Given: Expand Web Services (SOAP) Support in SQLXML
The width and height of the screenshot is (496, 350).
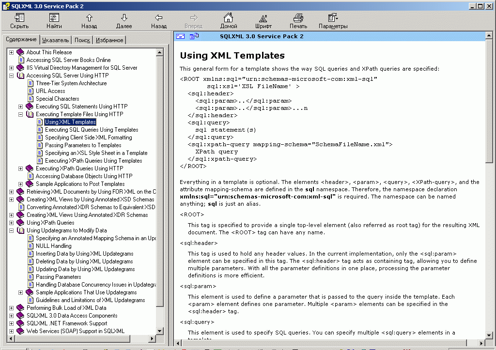Looking at the screenshot, I should tap(12, 331).
